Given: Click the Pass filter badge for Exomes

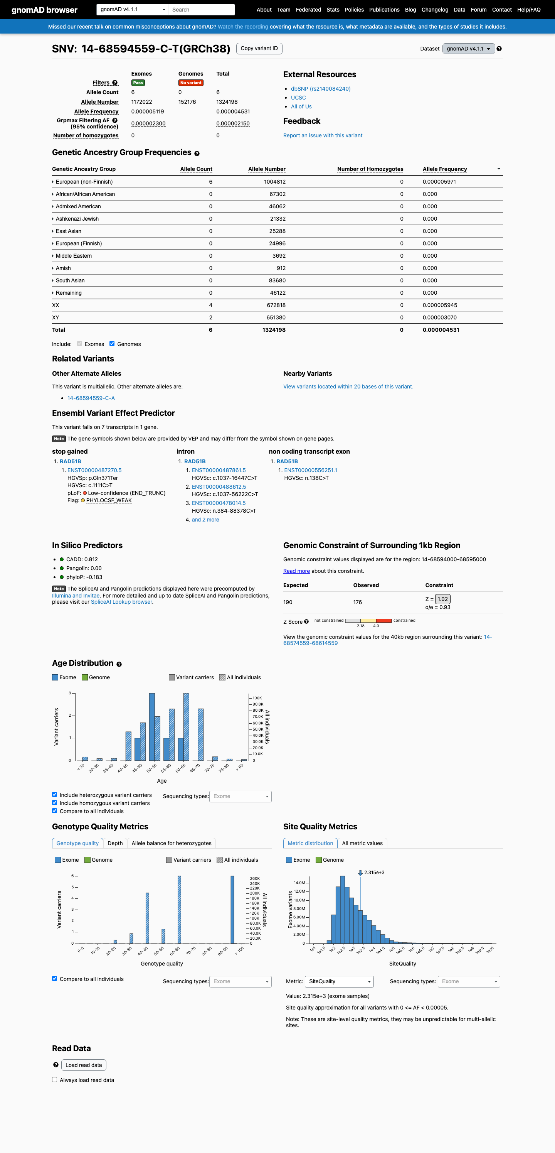Looking at the screenshot, I should pyautogui.click(x=138, y=83).
